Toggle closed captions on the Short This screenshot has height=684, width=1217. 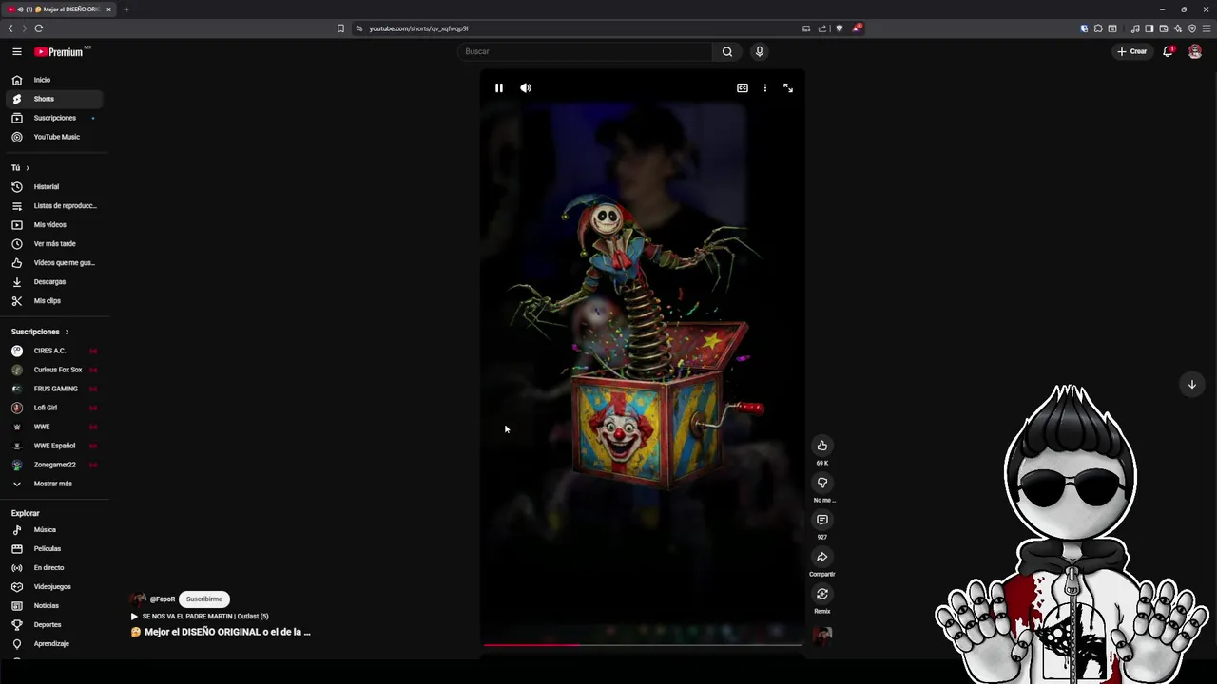point(743,87)
